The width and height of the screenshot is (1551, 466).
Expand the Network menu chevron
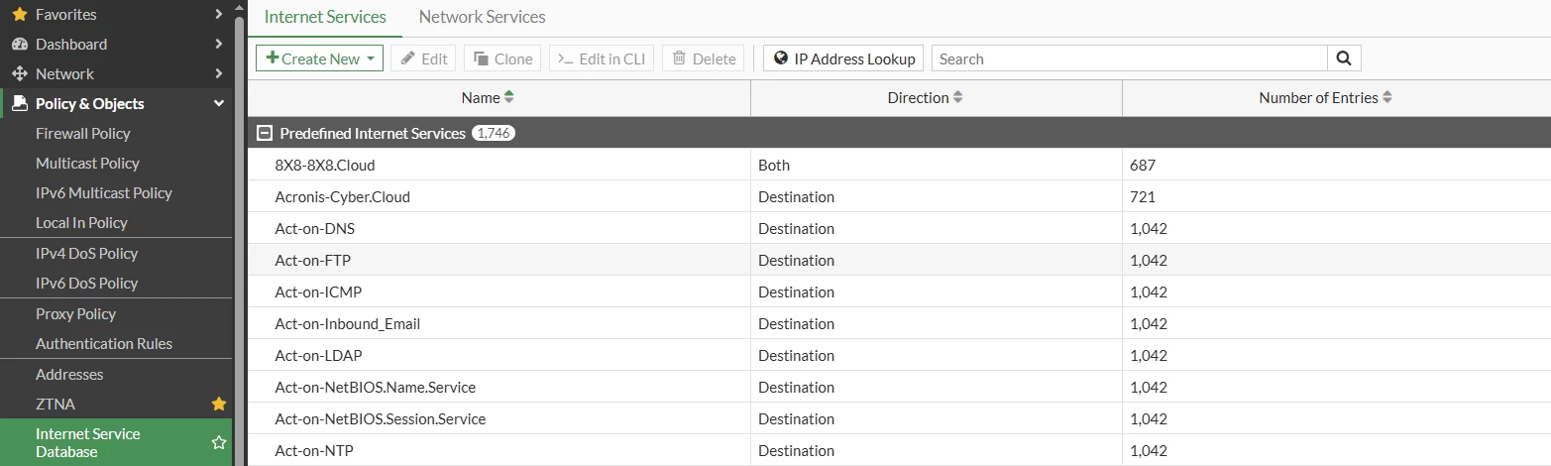[218, 74]
